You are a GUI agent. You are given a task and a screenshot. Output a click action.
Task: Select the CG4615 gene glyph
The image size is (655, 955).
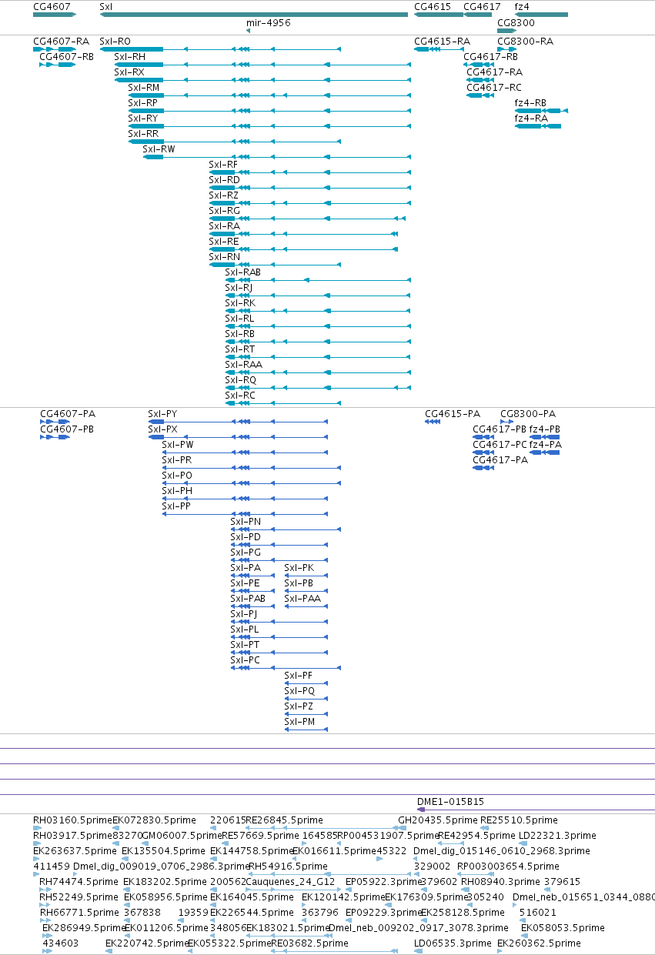[x=439, y=15]
